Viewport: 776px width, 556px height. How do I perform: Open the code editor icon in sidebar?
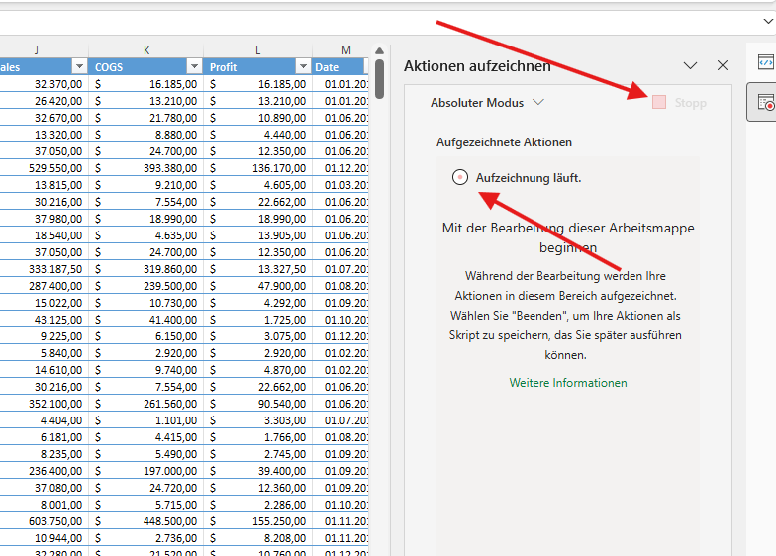pos(764,61)
